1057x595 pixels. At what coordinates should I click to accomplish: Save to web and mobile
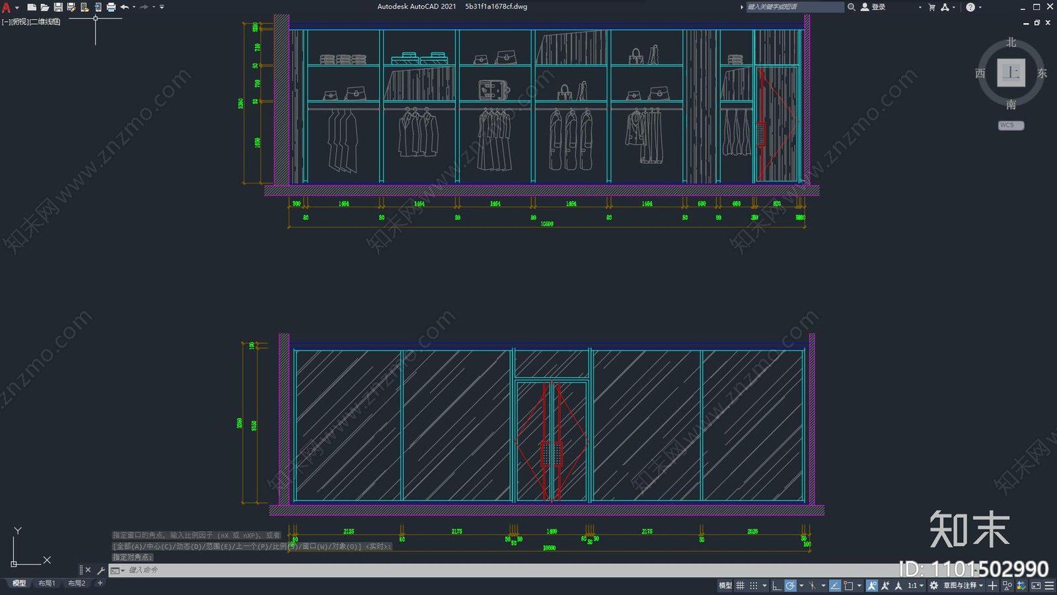[x=97, y=7]
